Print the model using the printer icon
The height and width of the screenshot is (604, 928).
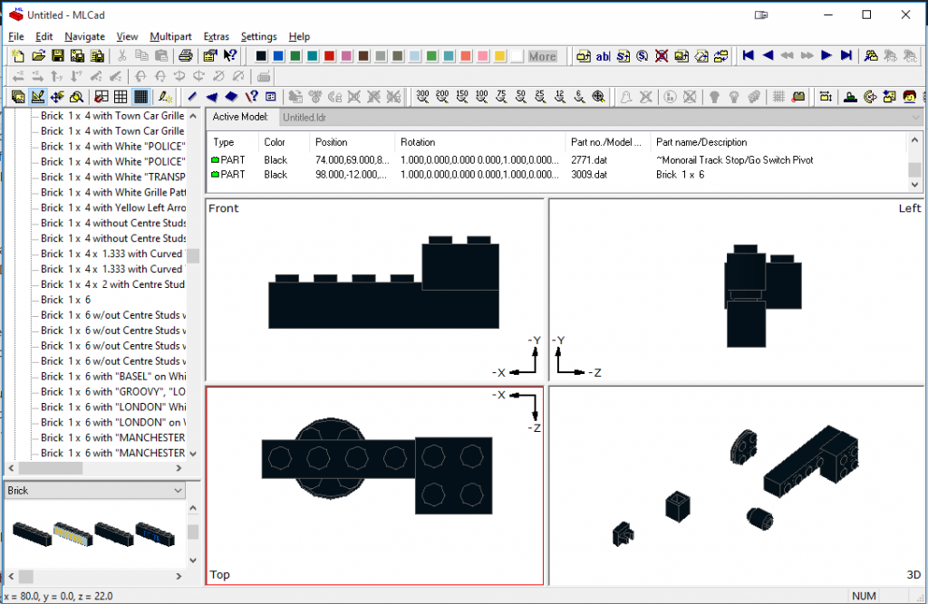[185, 56]
